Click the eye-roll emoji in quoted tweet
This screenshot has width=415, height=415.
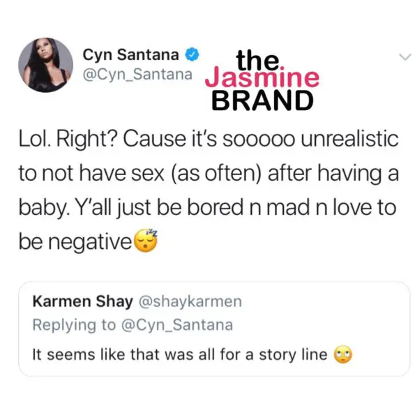[343, 354]
